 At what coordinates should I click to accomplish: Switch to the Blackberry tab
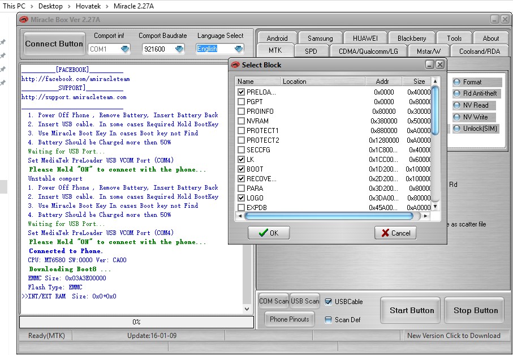click(412, 39)
